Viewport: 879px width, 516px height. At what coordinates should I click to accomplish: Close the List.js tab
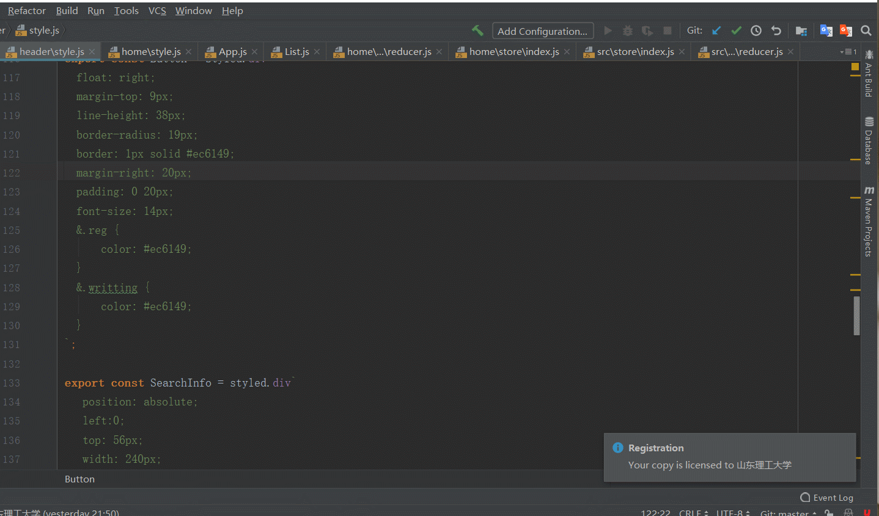tap(317, 52)
